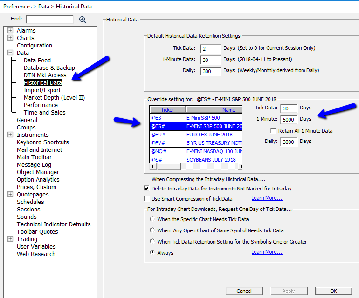
Task: Select Option Analytics item
Action: [x=38, y=180]
